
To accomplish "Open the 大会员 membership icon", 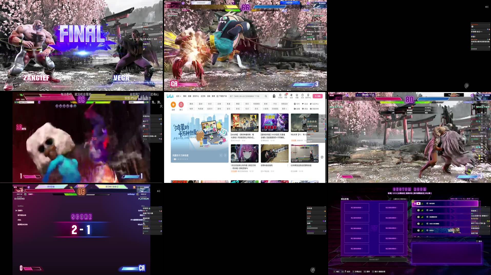I will [x=280, y=95].
